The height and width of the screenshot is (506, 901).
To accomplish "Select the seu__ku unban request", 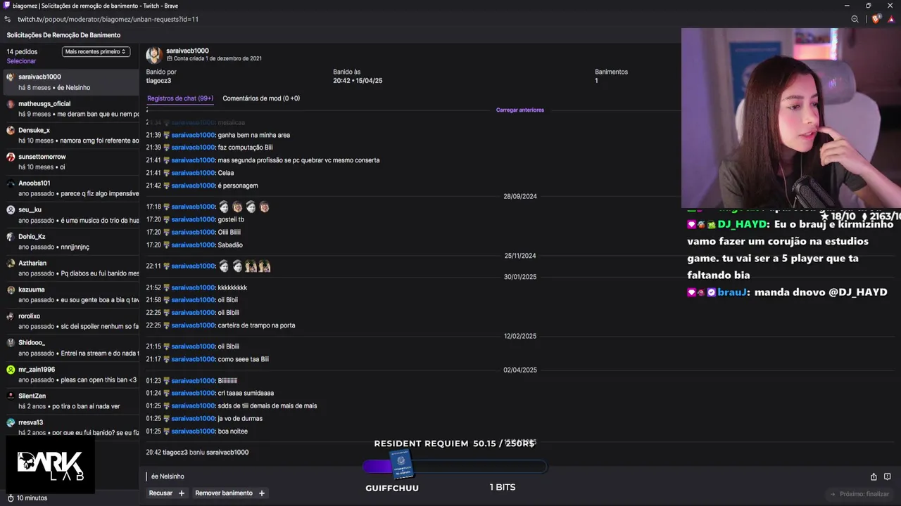I will (70, 215).
